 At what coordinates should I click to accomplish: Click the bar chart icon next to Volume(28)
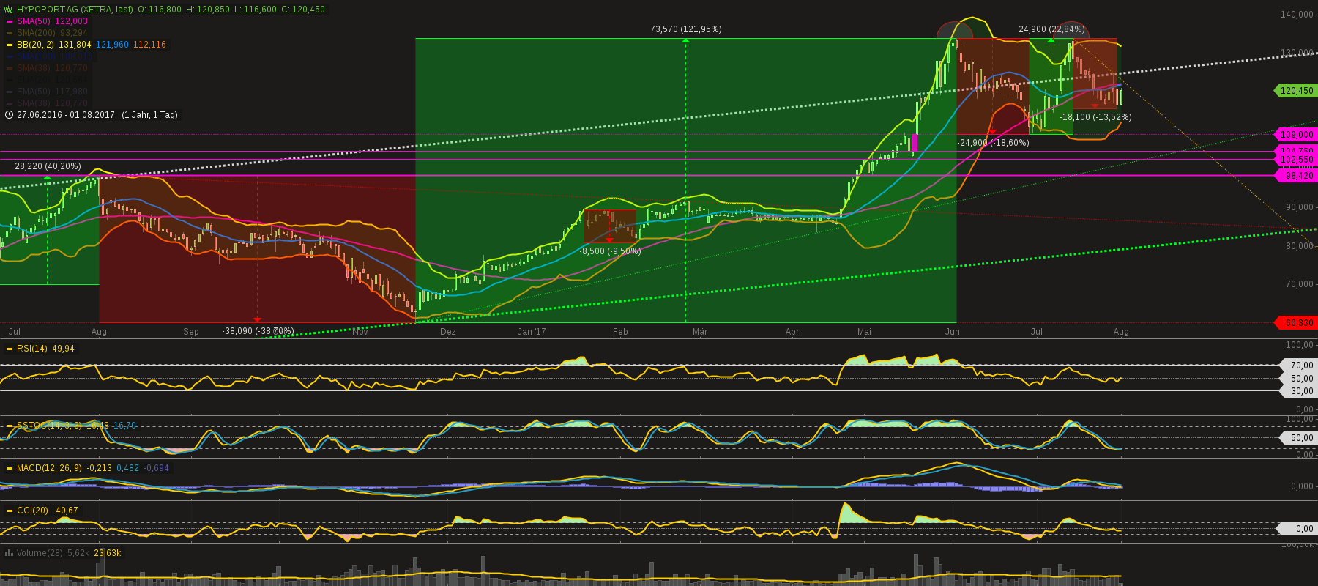coord(9,553)
